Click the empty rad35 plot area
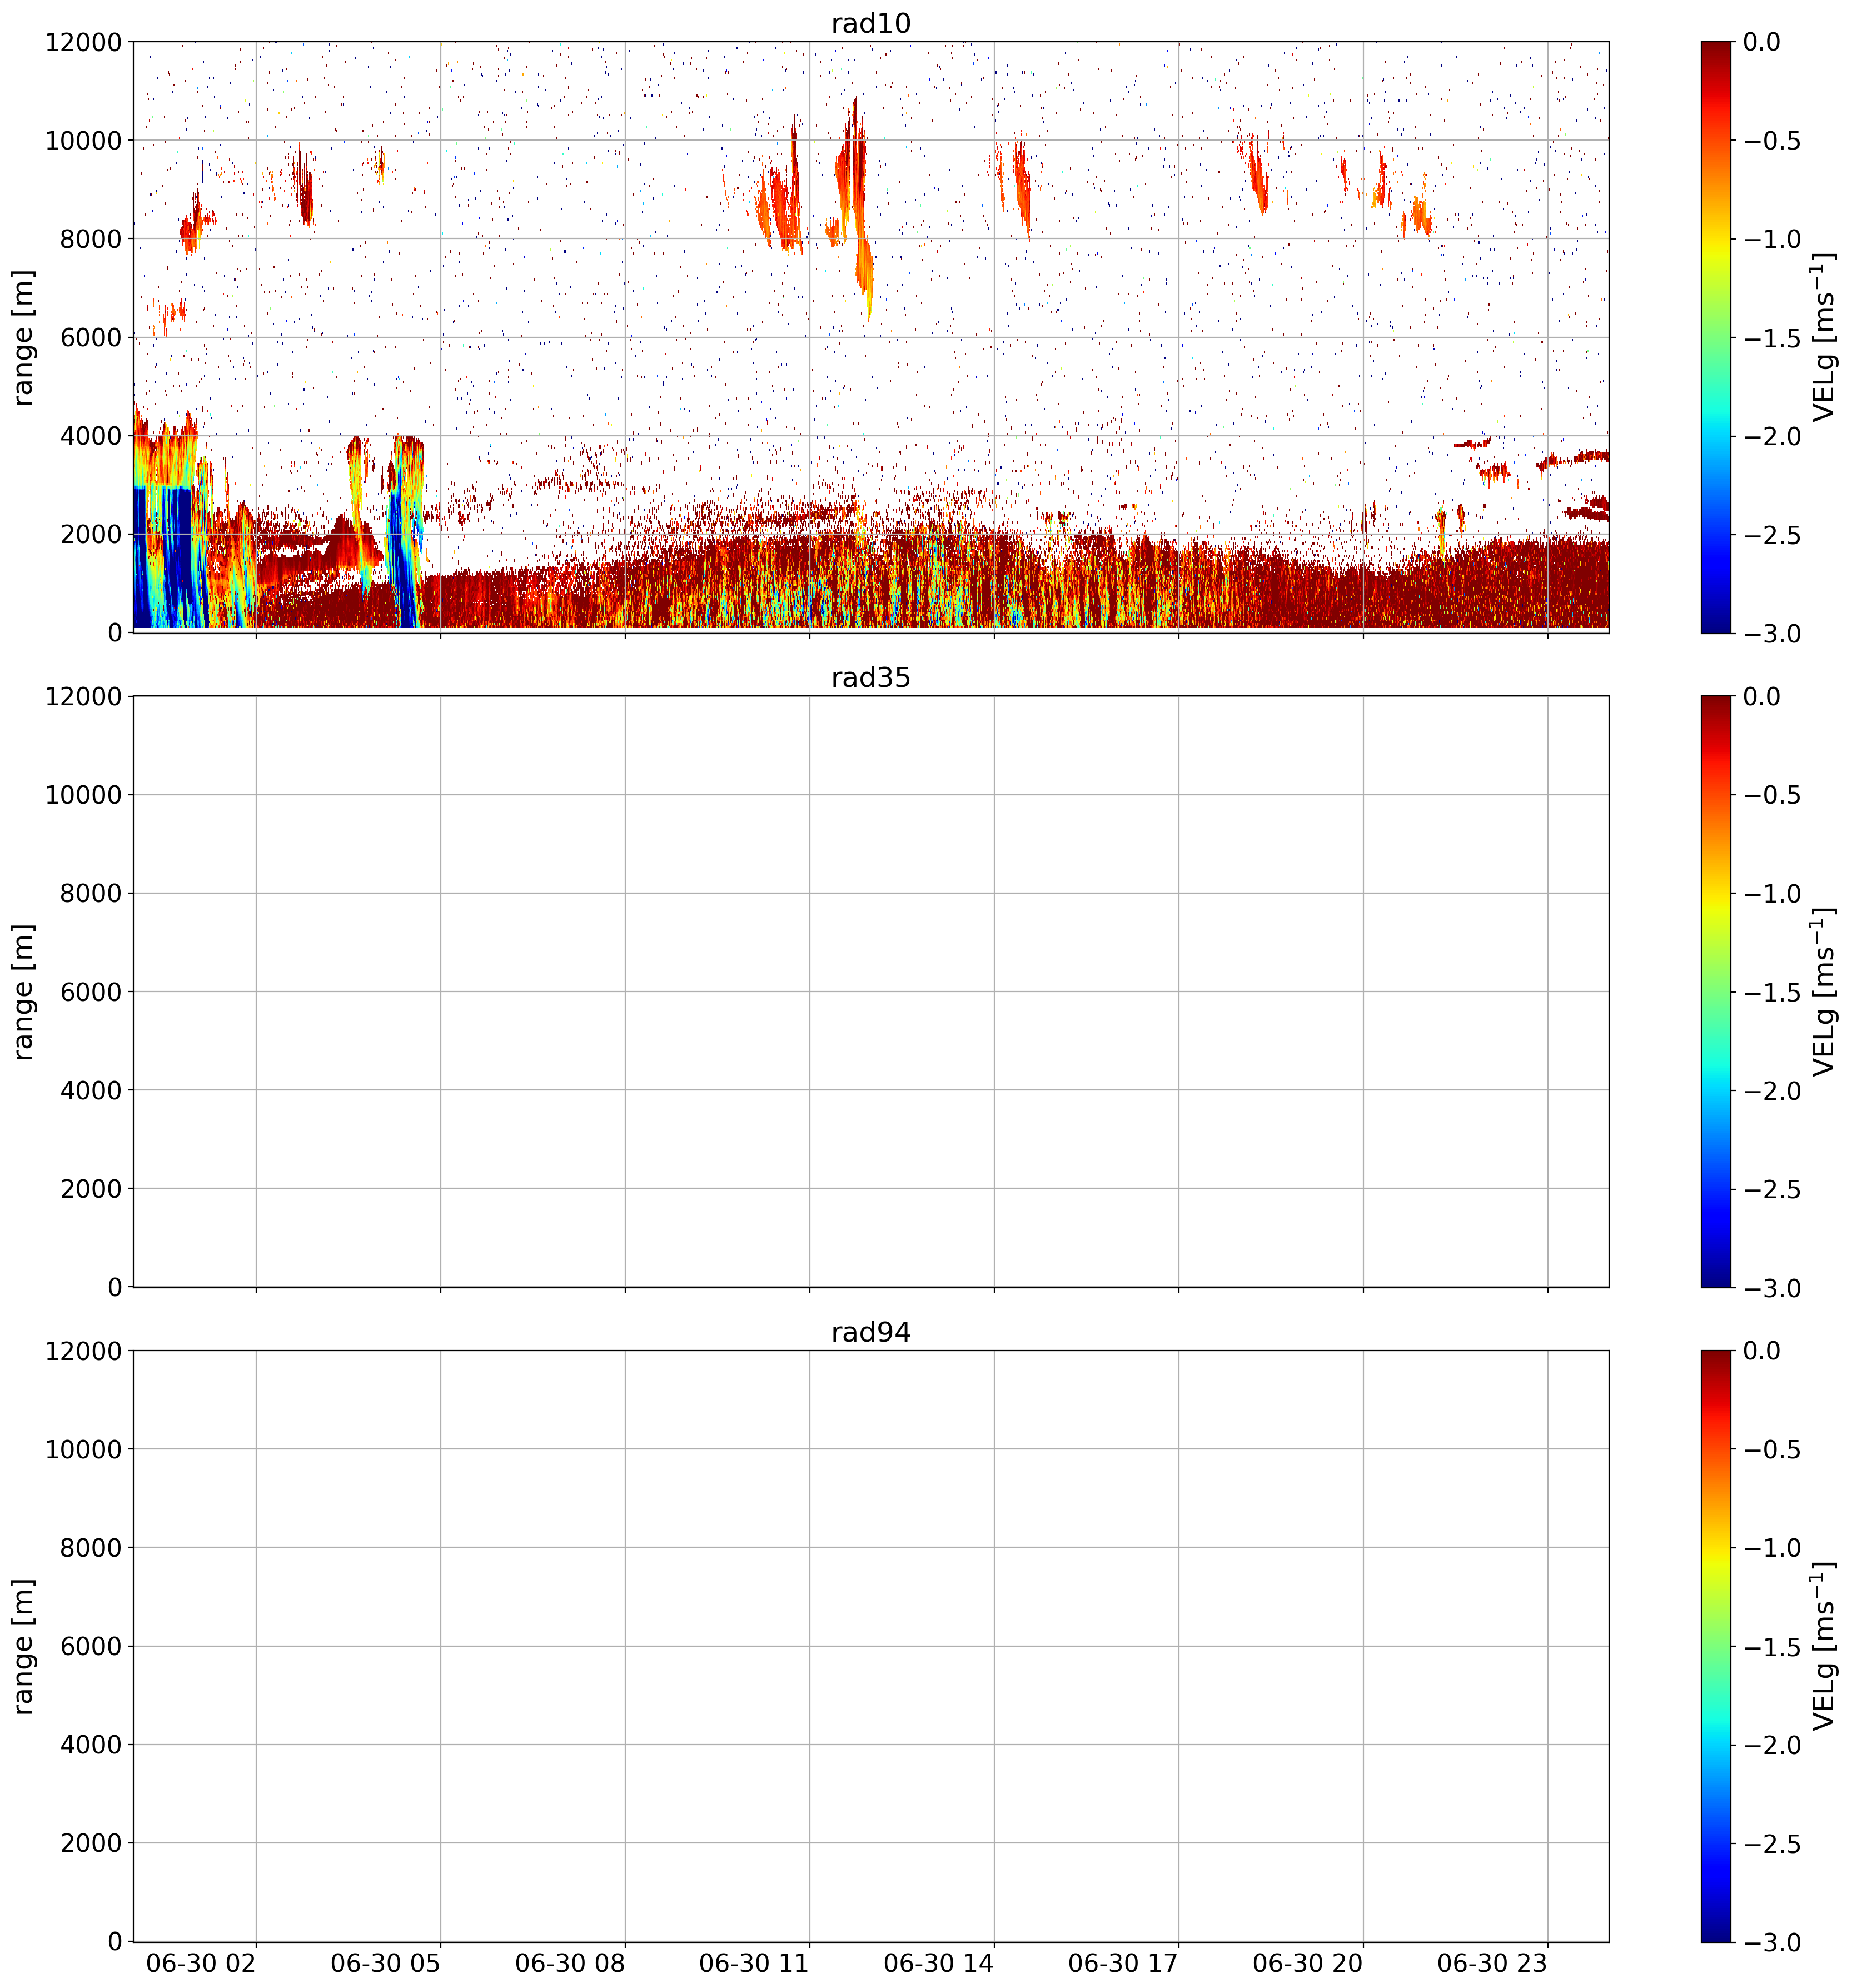The height and width of the screenshot is (1988, 1852). (x=871, y=991)
